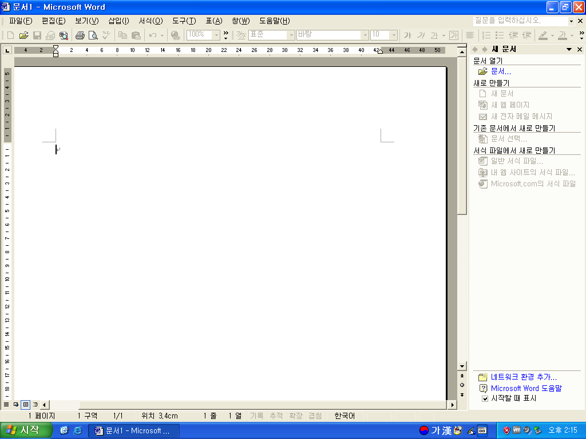Click the Open folder toolbar icon
This screenshot has width=586, height=439.
point(23,35)
